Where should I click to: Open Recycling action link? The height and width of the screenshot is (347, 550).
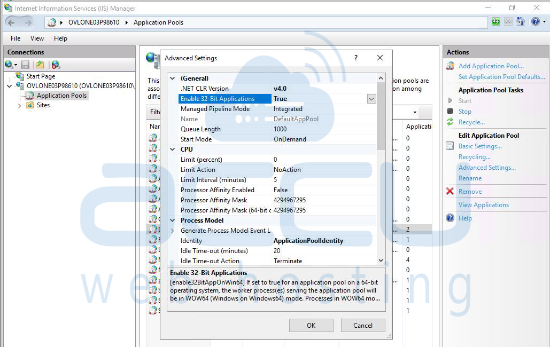[474, 156]
